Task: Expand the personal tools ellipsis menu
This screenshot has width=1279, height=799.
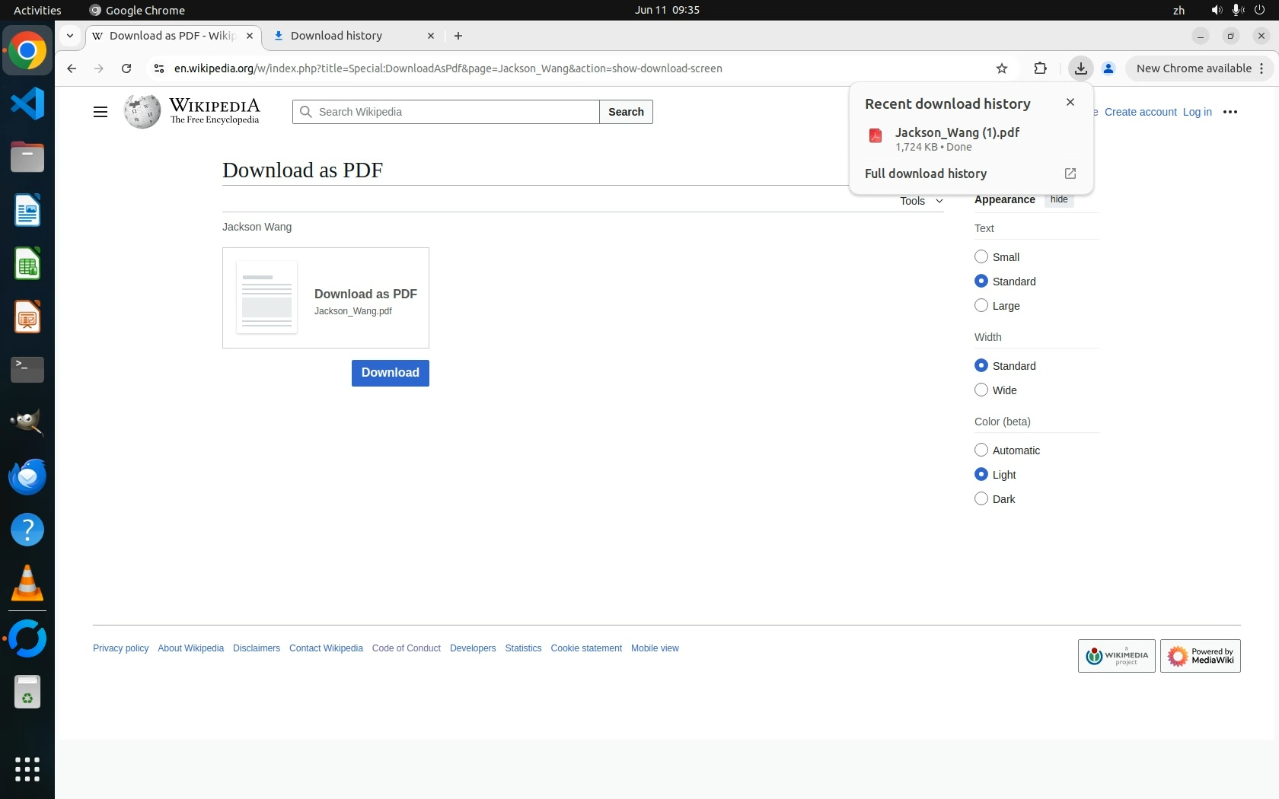Action: (1230, 112)
